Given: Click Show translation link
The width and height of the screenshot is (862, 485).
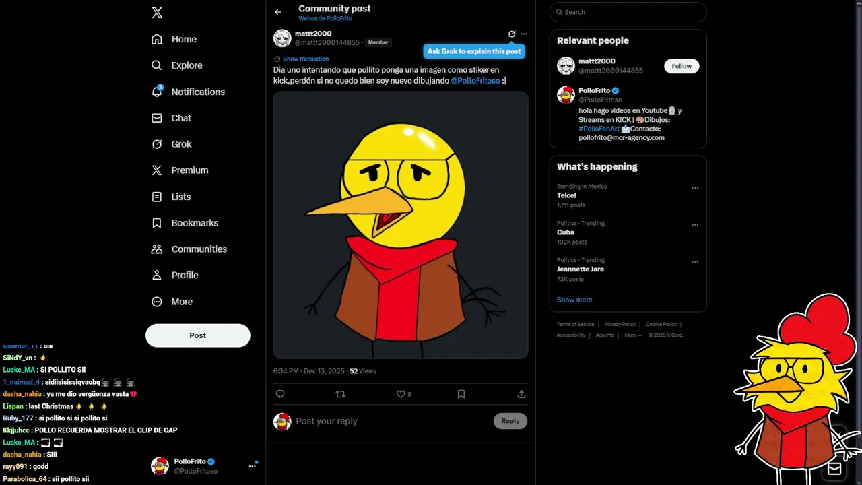Looking at the screenshot, I should click(x=306, y=59).
